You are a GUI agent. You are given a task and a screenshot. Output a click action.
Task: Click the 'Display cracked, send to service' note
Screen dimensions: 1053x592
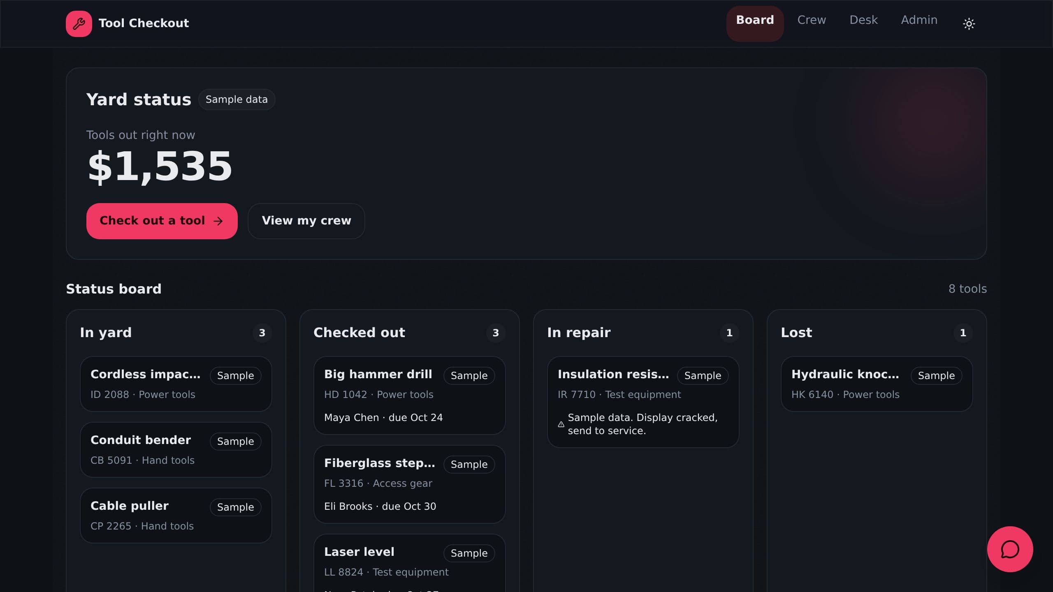(642, 424)
